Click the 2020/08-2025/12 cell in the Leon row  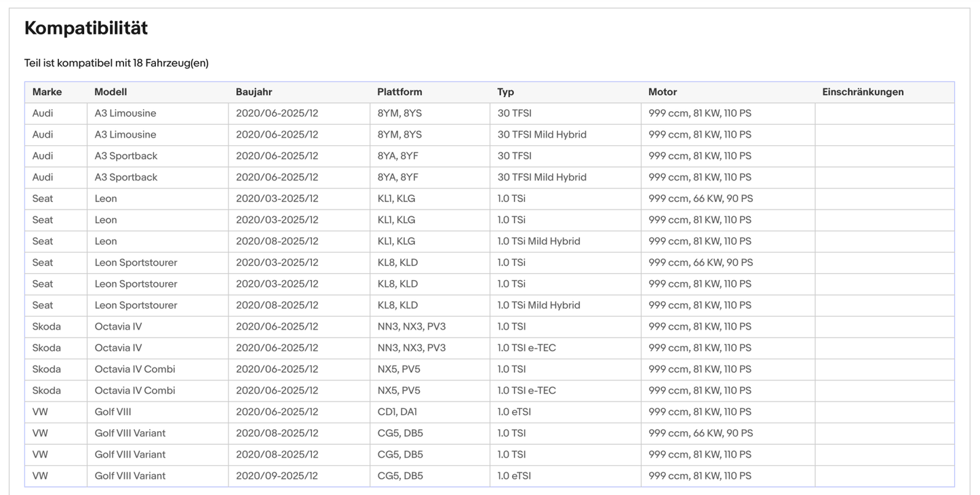click(277, 241)
